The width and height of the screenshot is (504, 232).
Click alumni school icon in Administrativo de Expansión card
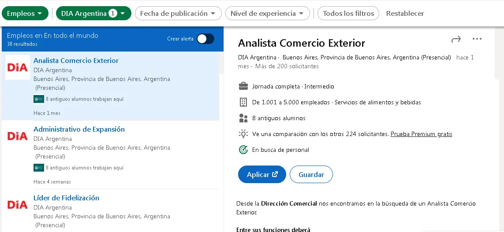pos(38,168)
